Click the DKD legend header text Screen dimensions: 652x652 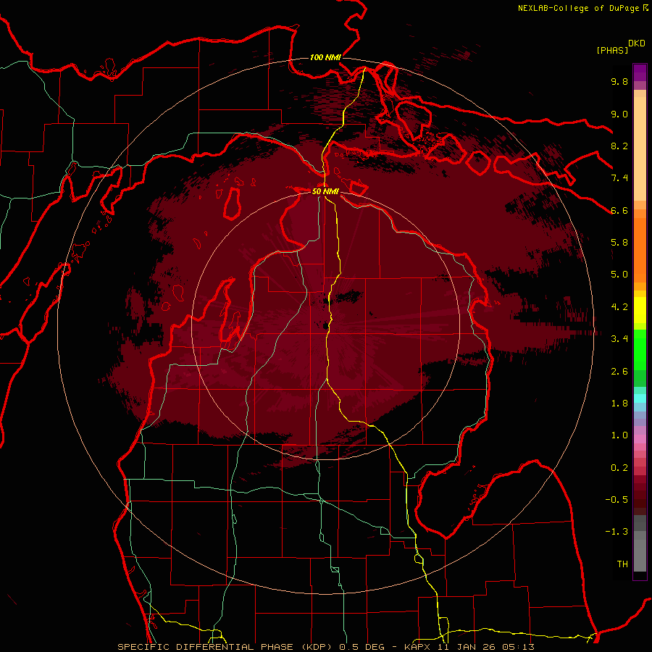[x=636, y=43]
